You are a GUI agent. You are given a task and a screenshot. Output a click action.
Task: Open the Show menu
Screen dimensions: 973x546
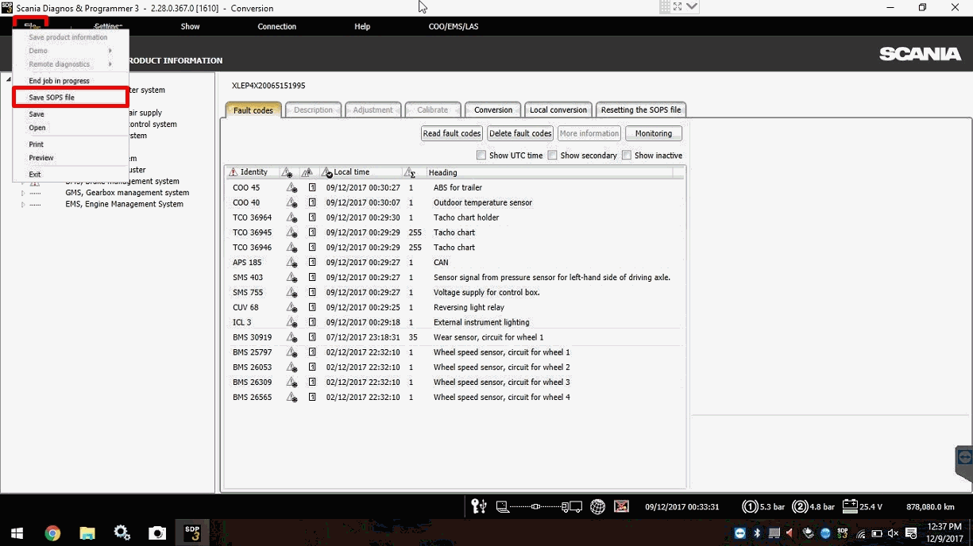[190, 26]
